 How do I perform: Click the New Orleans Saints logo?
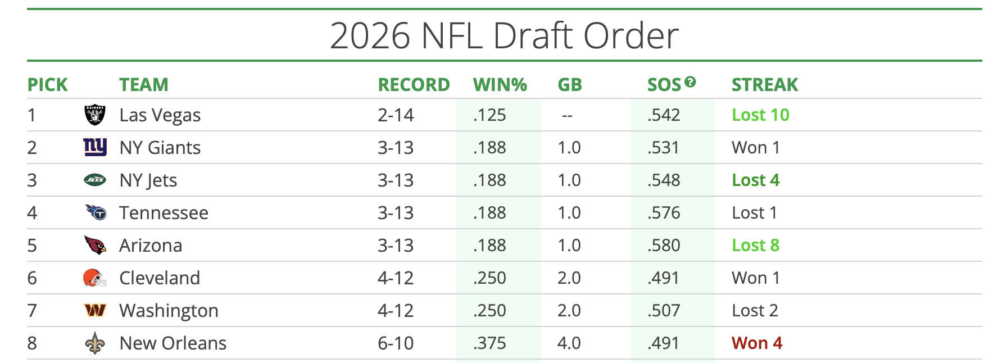click(94, 343)
